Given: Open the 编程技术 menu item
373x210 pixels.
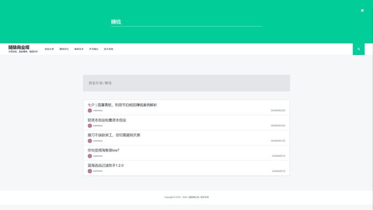Looking at the screenshot, I should tap(79, 49).
